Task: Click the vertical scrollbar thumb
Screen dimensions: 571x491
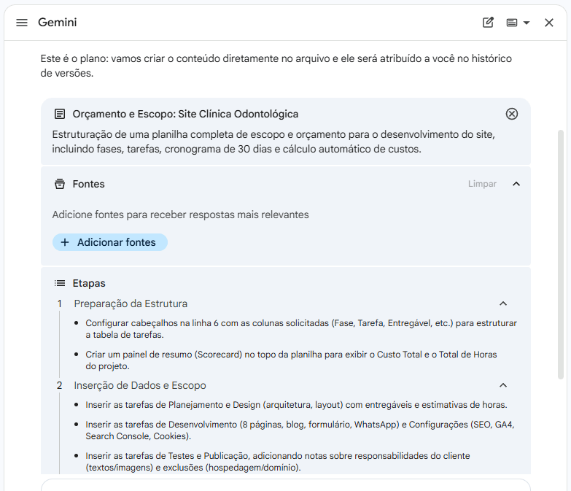Action: 561,254
